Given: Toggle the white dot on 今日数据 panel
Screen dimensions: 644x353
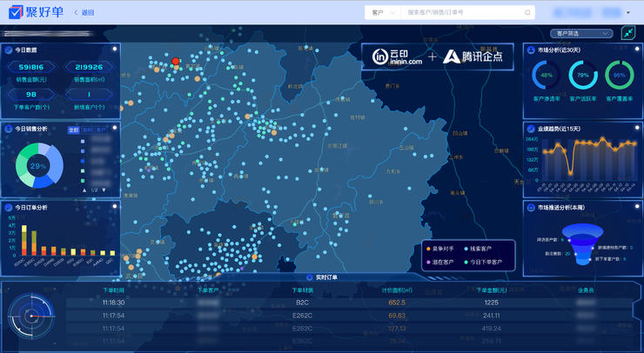Looking at the screenshot, I should point(115,49).
